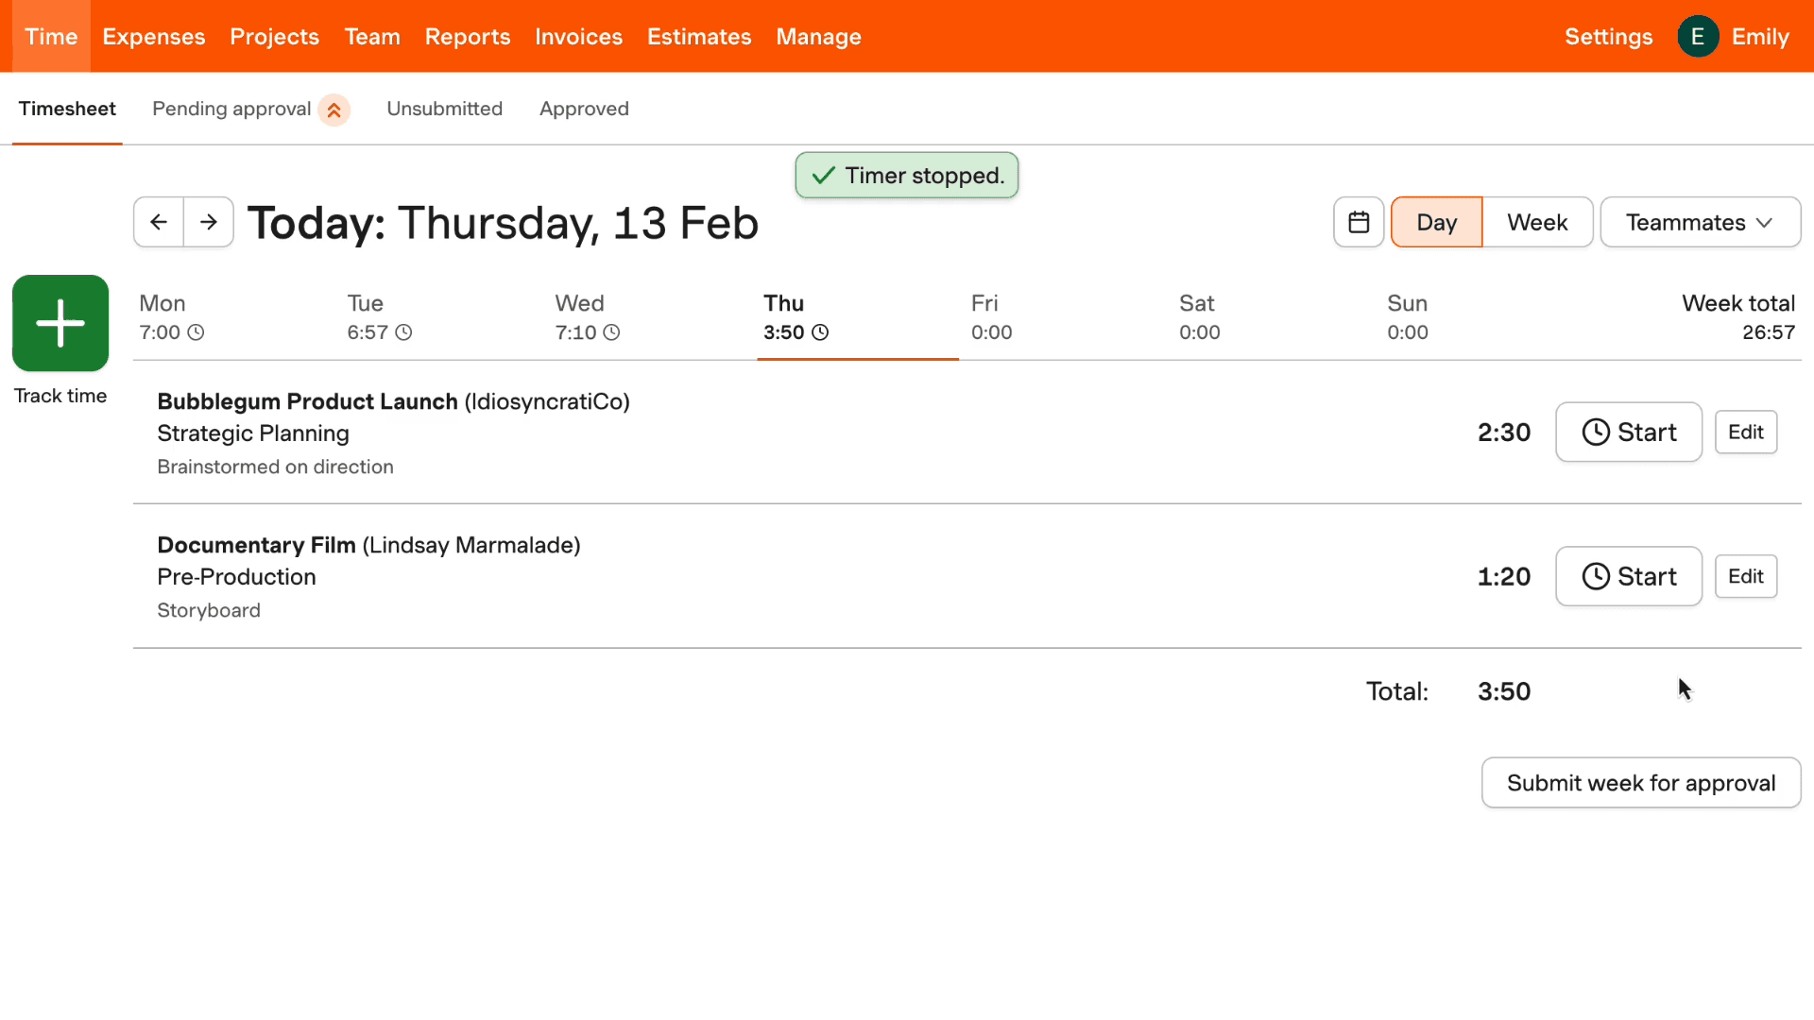
Task: Open the Manage menu
Action: tap(819, 37)
